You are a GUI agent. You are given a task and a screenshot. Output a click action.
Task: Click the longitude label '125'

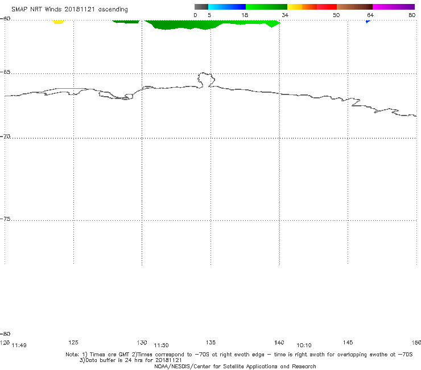[x=73, y=342]
